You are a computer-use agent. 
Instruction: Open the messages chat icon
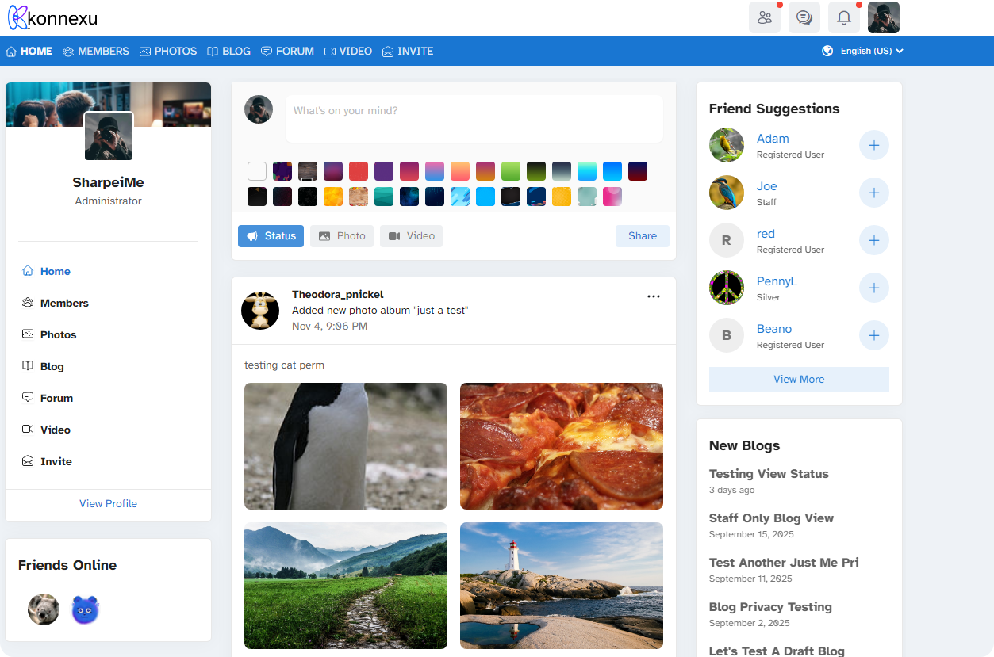[x=804, y=17]
